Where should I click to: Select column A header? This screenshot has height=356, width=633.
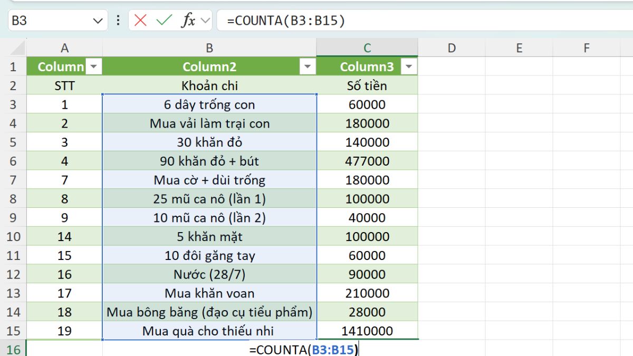(x=64, y=48)
